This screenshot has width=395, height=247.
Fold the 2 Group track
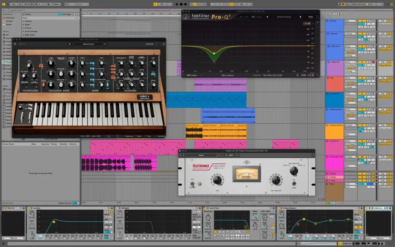(328, 34)
